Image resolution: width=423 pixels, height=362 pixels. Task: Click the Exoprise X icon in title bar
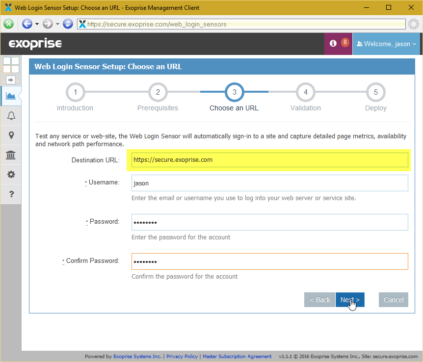(x=8, y=7)
